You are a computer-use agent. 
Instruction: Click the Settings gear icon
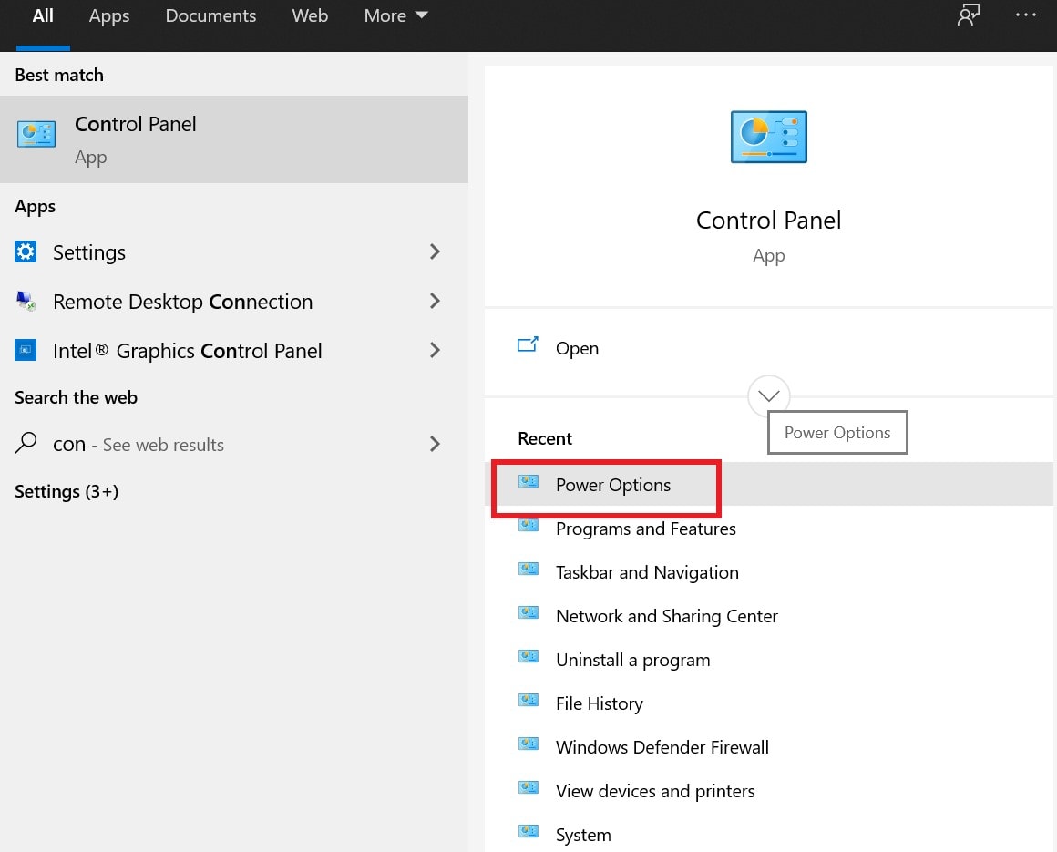pos(26,252)
